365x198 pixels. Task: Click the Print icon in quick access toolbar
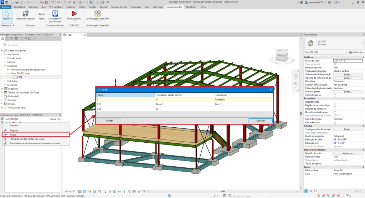[x=42, y=2]
